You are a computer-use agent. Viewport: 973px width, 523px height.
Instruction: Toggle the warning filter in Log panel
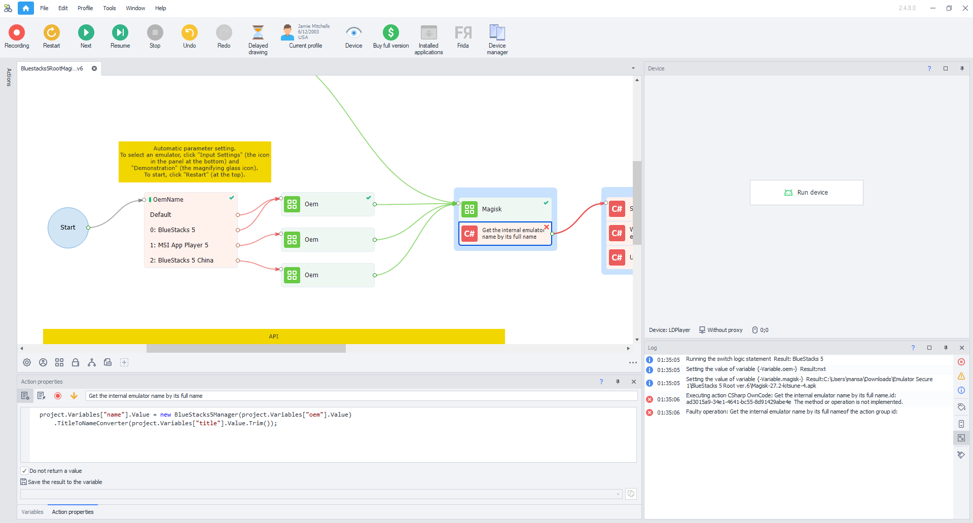(961, 376)
